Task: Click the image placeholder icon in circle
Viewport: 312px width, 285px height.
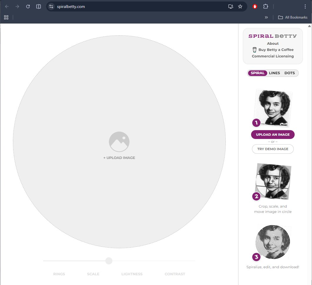Action: 119,142
